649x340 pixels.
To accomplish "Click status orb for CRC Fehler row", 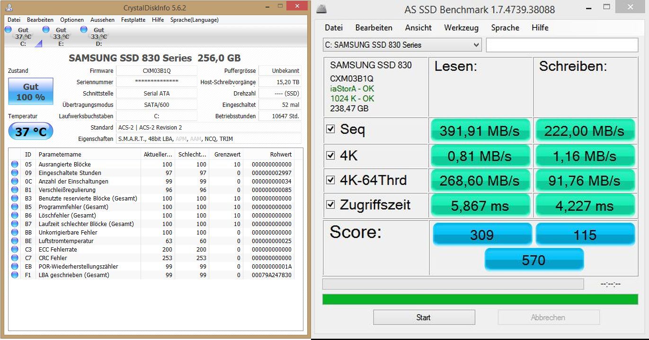I will (x=15, y=258).
